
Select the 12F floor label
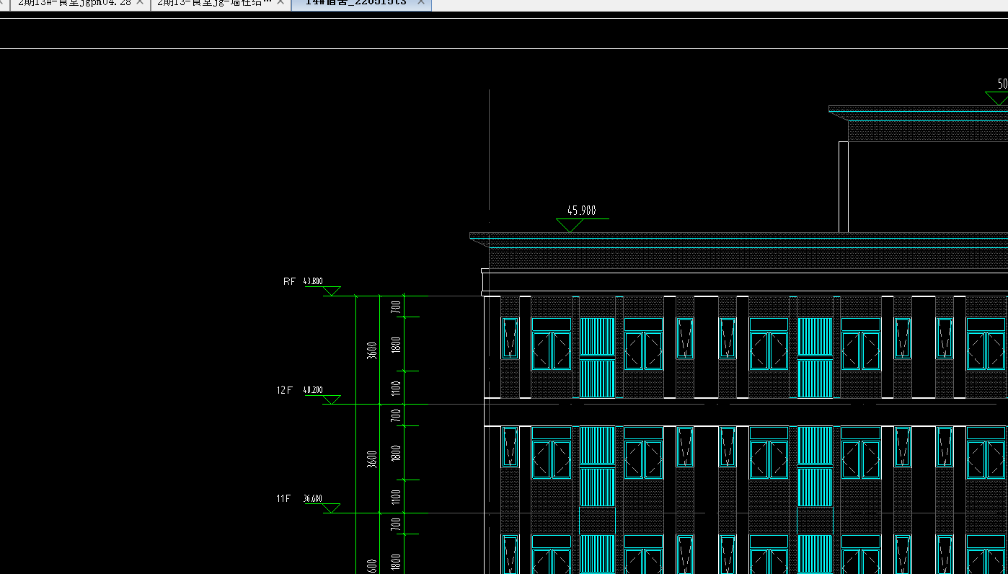[285, 390]
